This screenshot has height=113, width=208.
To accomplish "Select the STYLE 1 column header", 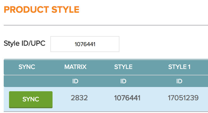I will 179,67.
